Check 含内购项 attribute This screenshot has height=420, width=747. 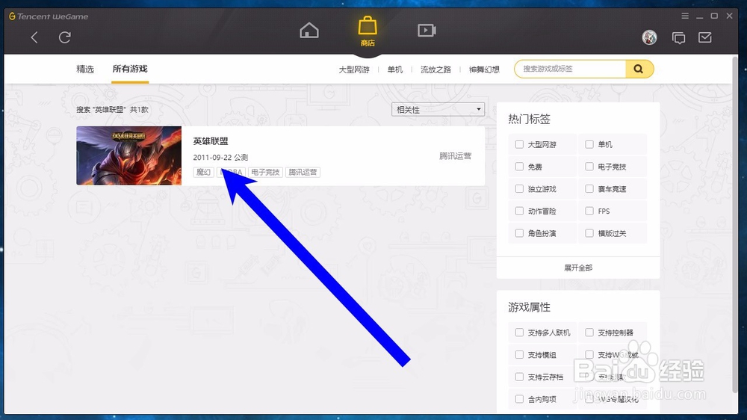point(519,399)
